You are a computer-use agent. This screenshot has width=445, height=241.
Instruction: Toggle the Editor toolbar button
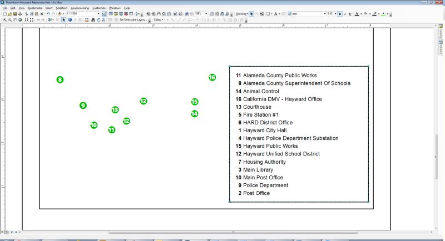tap(104, 13)
